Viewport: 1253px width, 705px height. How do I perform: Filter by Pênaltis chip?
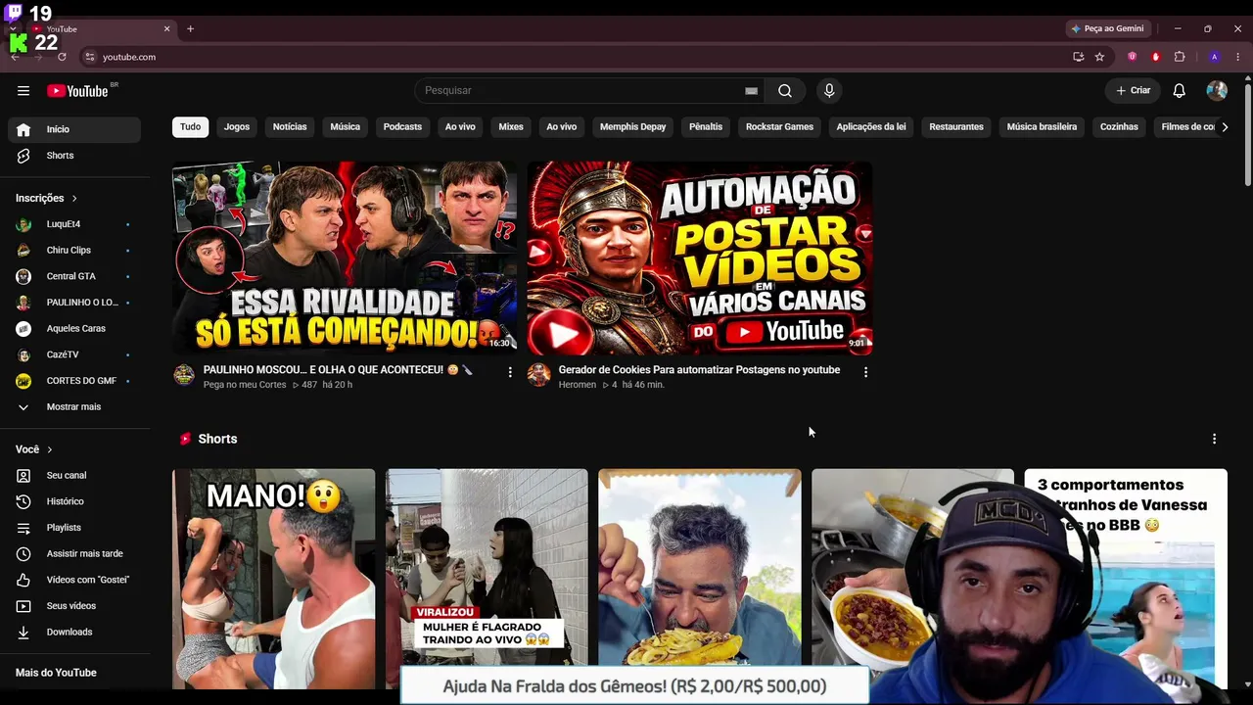(706, 127)
